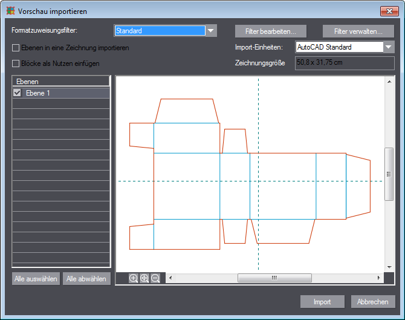Click the vertical scrollbar thumb in preview
The width and height of the screenshot is (405, 320).
(x=389, y=174)
